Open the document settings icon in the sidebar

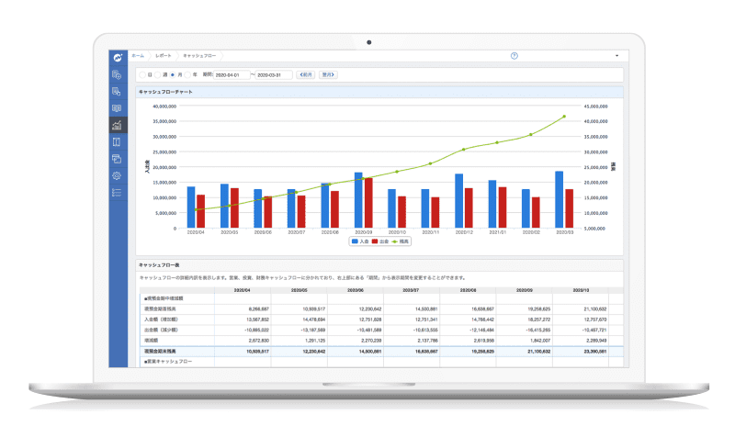coord(117,75)
